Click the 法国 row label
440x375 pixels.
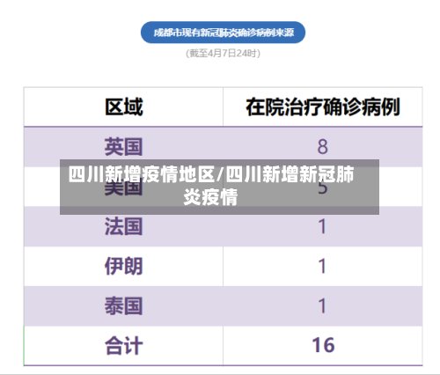coord(124,226)
